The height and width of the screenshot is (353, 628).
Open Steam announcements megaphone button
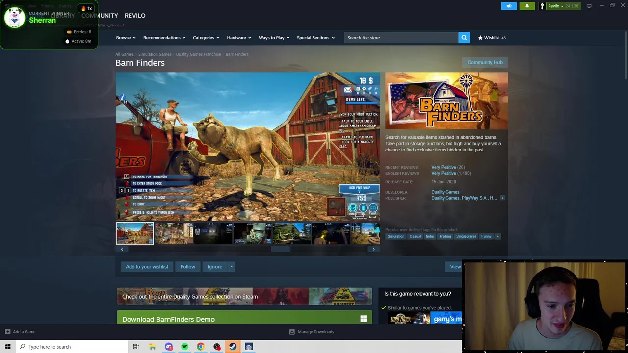tap(509, 6)
